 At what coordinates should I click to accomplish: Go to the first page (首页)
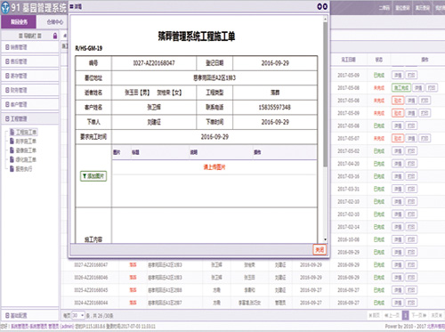pos(374,315)
